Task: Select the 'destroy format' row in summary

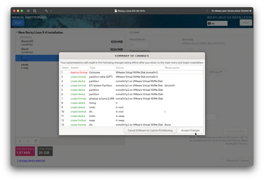Action: [x=132, y=72]
